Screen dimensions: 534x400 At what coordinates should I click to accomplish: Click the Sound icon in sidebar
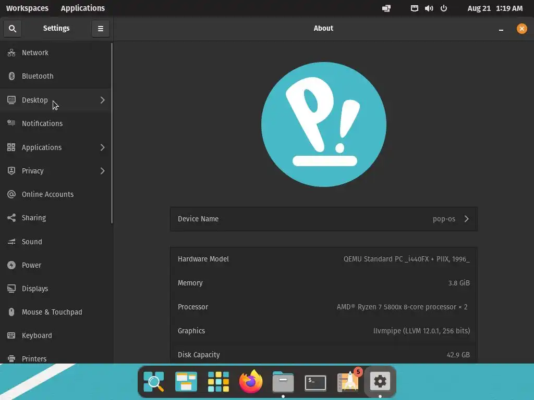click(11, 242)
